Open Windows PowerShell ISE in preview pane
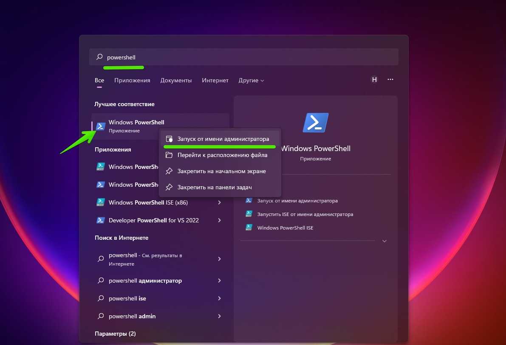Screen dimensions: 506x345 coord(285,227)
